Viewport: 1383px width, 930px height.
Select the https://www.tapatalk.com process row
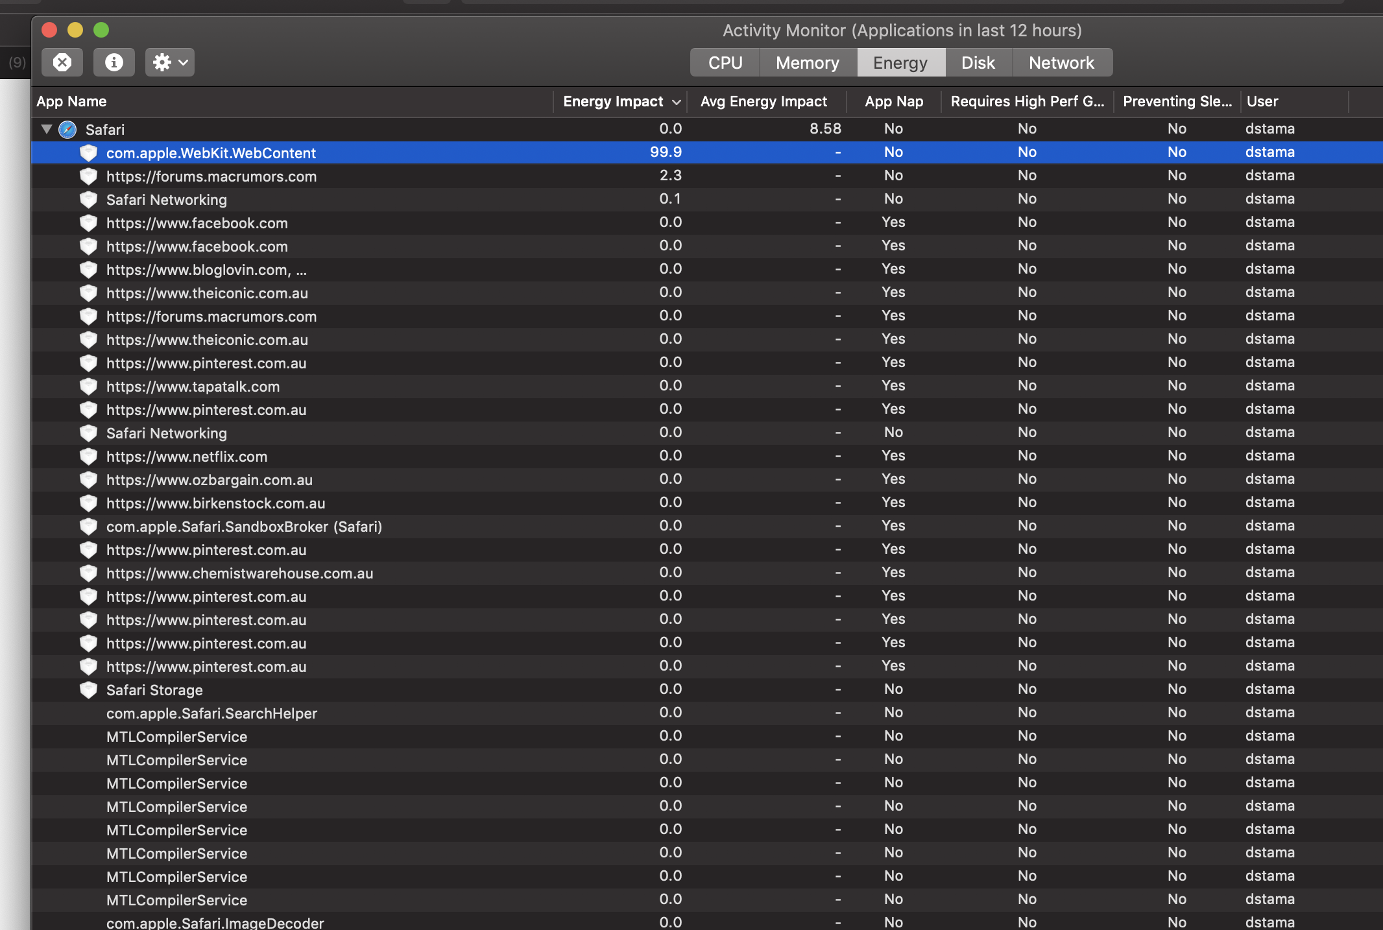pyautogui.click(x=707, y=386)
